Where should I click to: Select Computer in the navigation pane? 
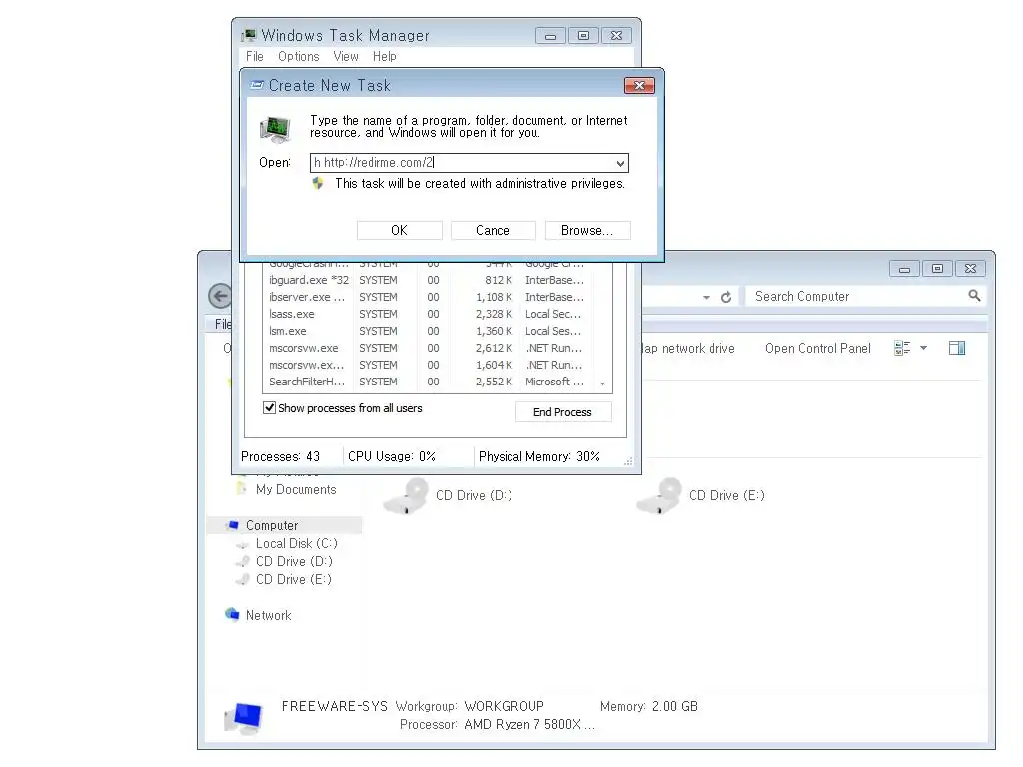point(272,525)
